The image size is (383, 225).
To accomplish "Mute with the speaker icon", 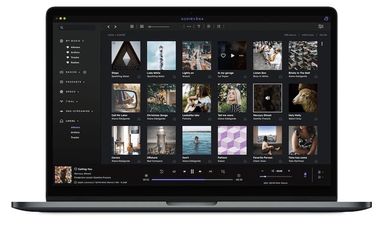I will pos(273,171).
